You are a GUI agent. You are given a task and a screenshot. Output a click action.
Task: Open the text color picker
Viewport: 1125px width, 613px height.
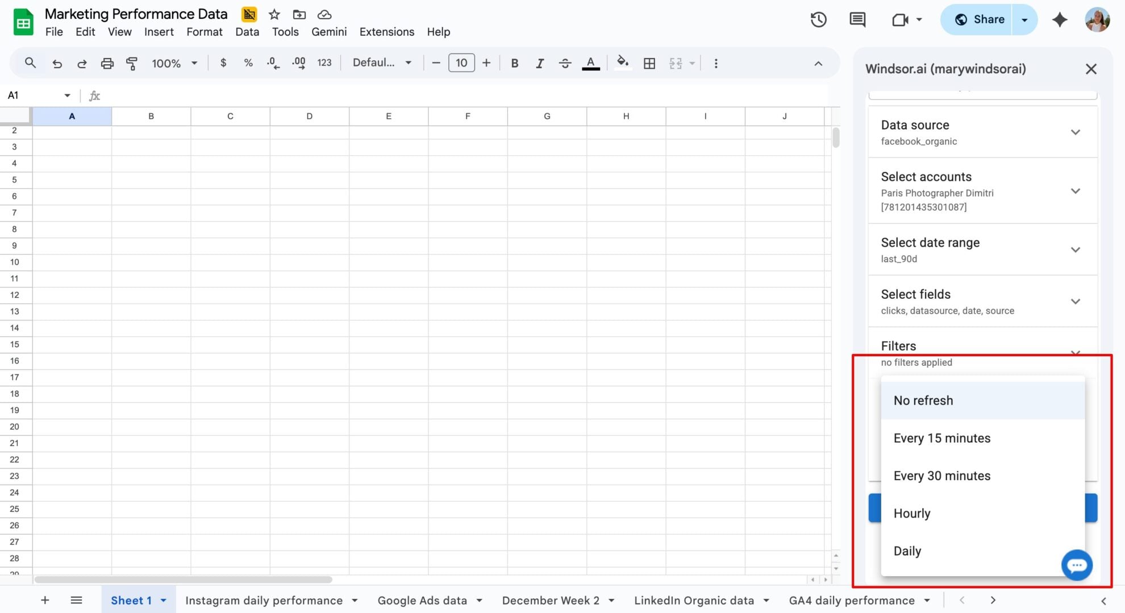591,63
